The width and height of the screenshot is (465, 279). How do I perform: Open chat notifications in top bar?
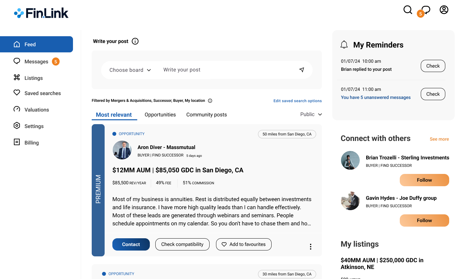coord(426,10)
